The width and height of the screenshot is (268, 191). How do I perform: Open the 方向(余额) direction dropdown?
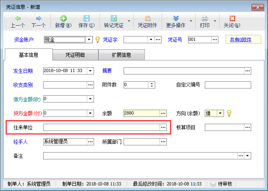220,113
